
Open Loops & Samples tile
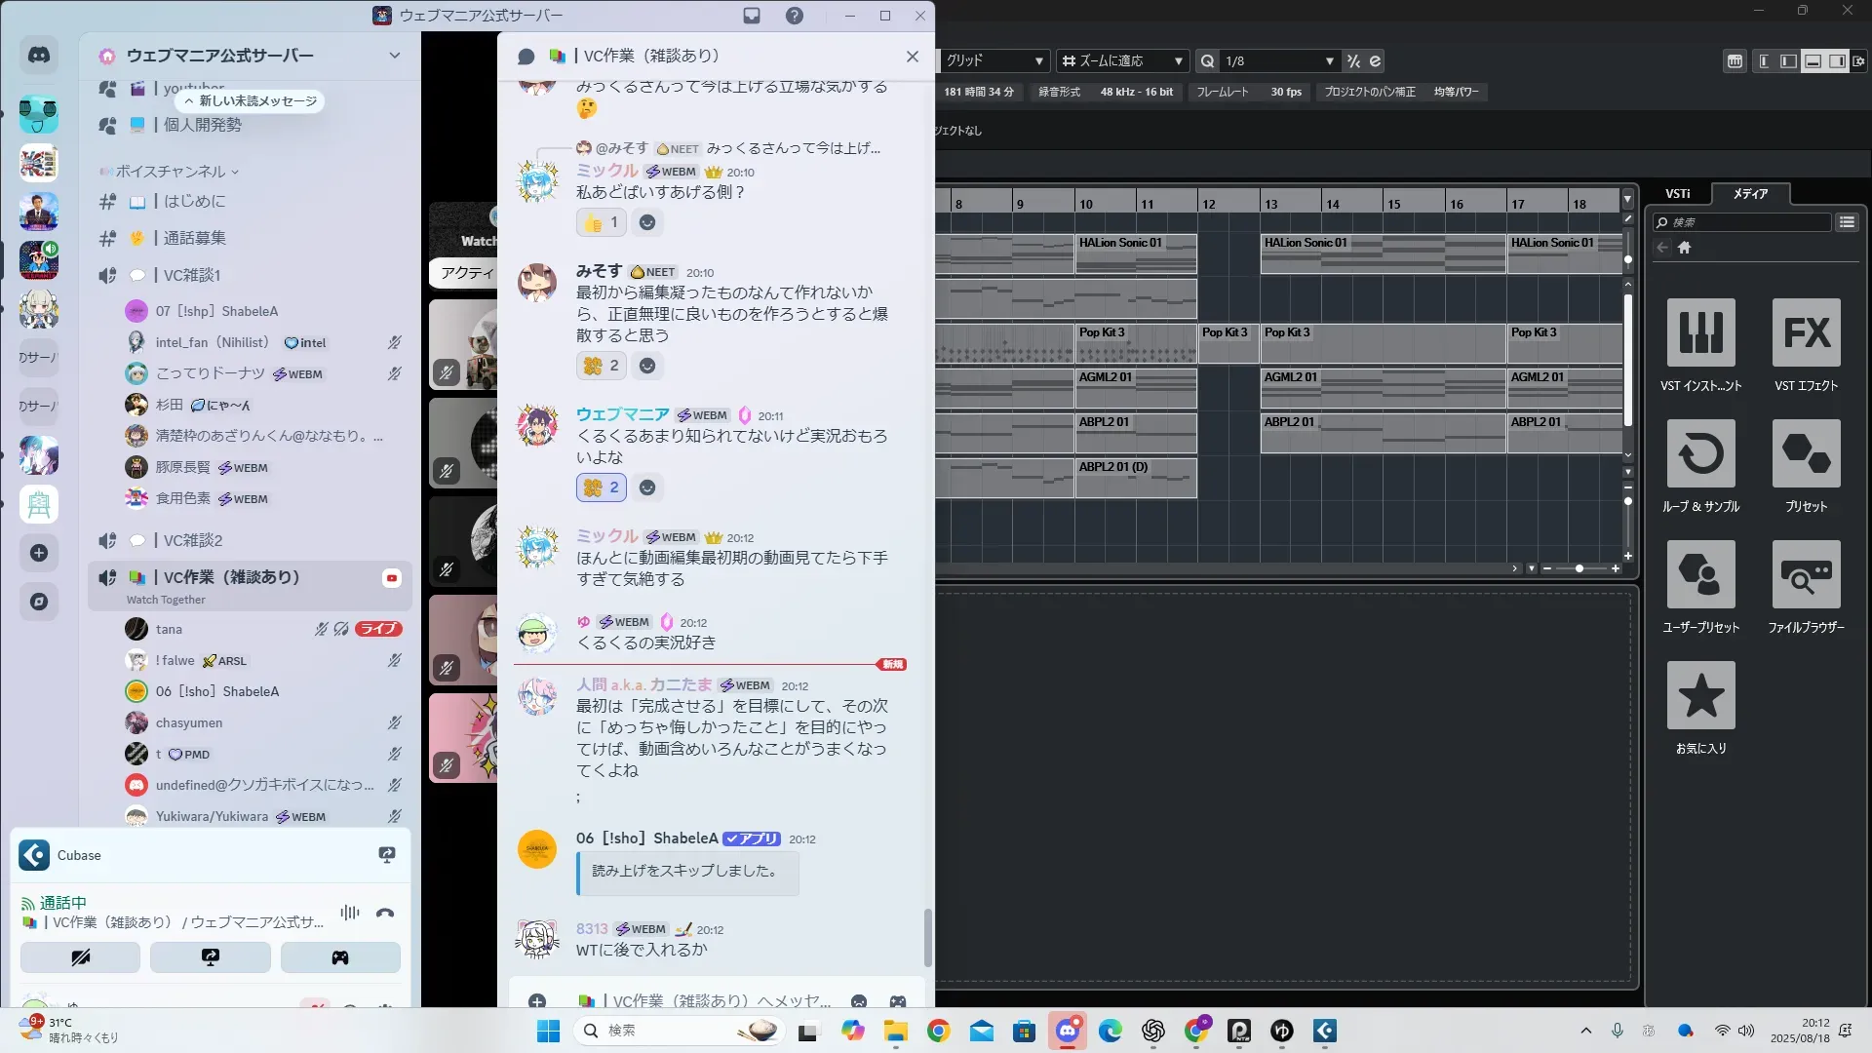point(1700,453)
